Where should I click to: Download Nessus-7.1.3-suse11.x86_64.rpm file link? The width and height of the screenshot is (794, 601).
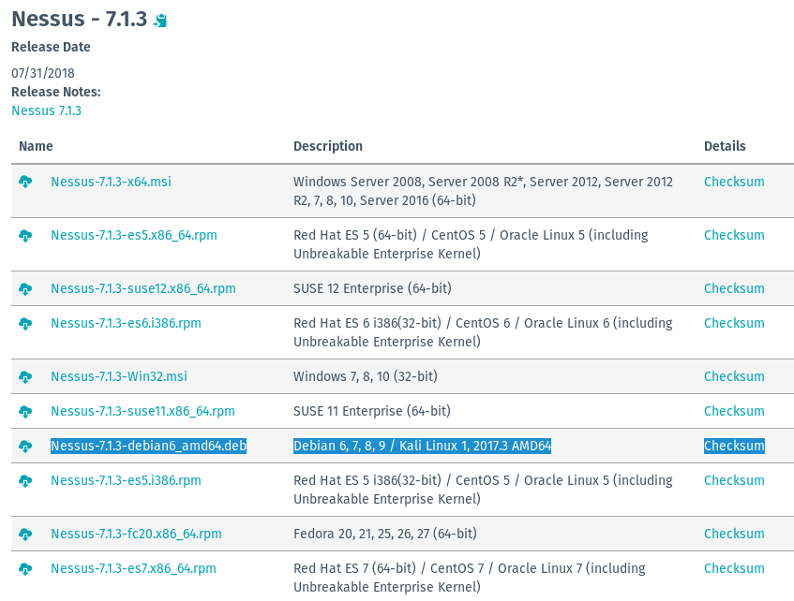142,411
